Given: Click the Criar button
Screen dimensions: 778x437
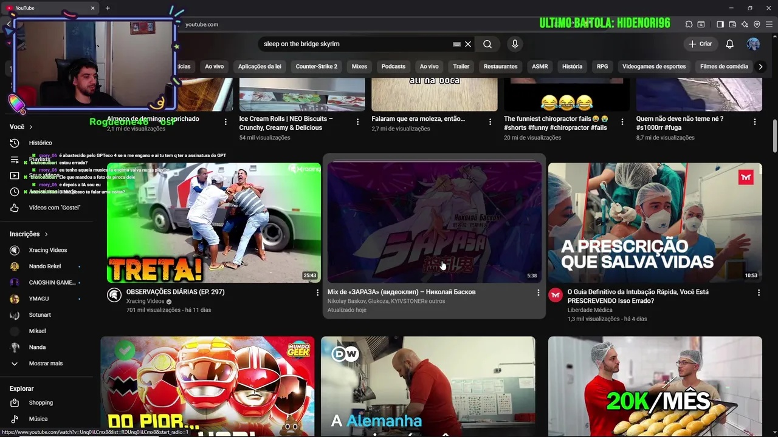Looking at the screenshot, I should tap(700, 44).
